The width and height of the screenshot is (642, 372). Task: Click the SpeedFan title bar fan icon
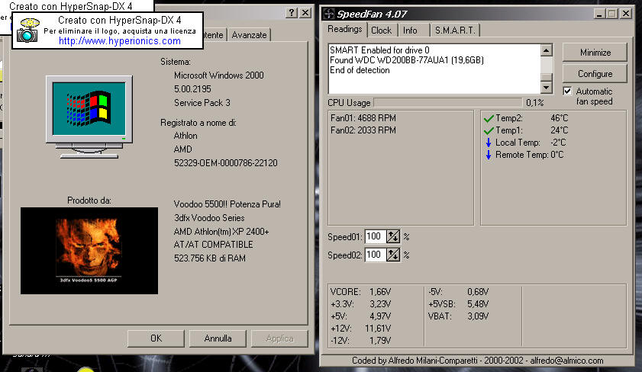329,14
